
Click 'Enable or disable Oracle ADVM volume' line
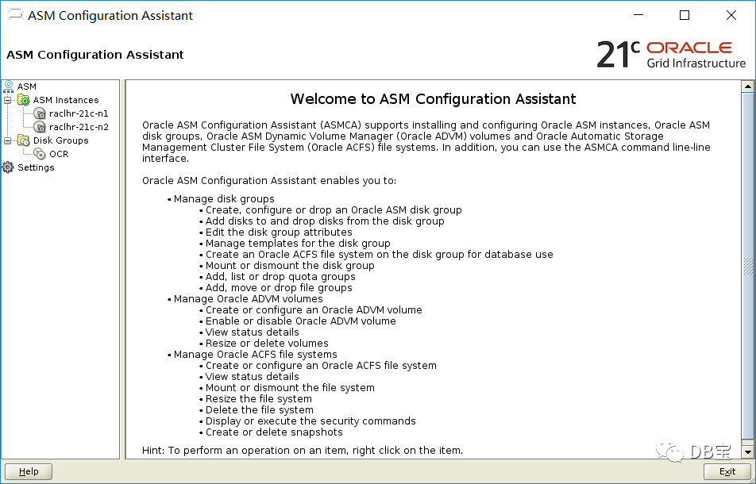tap(301, 321)
